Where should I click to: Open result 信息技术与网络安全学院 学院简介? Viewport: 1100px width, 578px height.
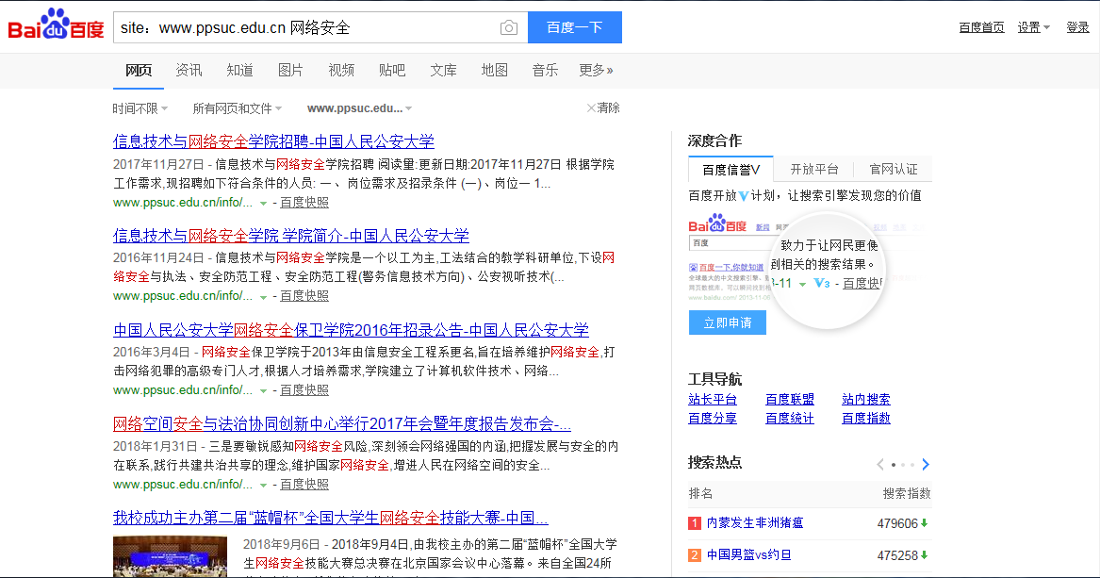coord(291,236)
